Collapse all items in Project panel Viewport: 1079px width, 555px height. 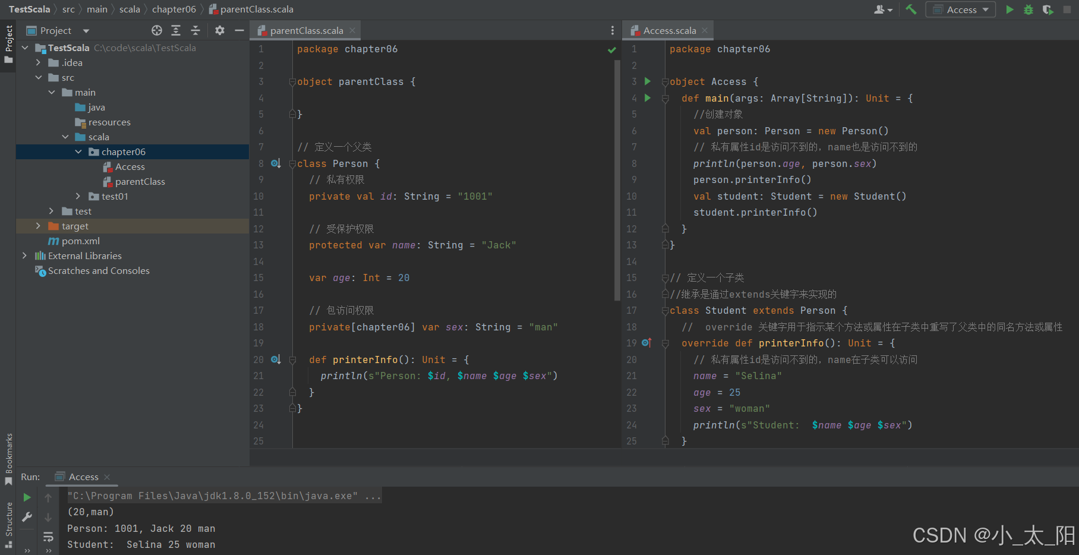(195, 30)
